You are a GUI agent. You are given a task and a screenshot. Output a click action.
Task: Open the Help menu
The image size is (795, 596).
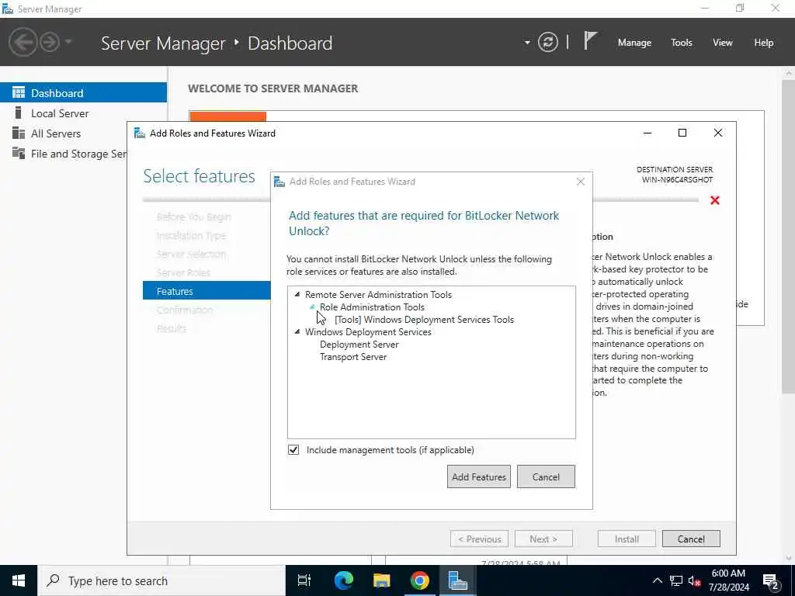(764, 43)
